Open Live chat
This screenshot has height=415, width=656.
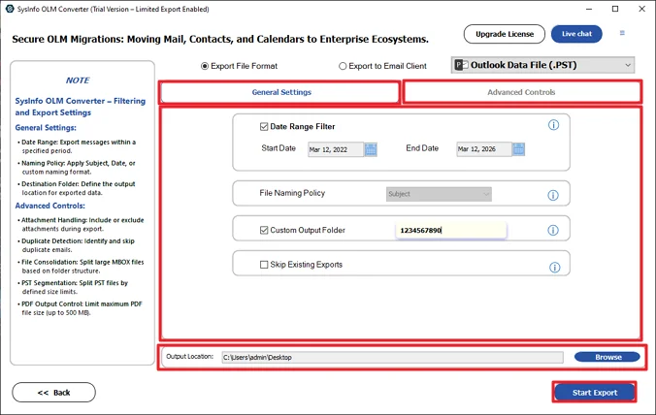point(576,34)
